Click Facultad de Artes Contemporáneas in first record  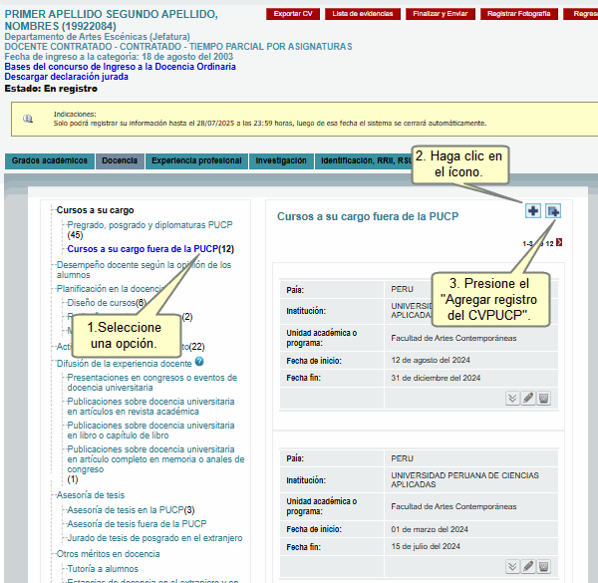point(453,338)
